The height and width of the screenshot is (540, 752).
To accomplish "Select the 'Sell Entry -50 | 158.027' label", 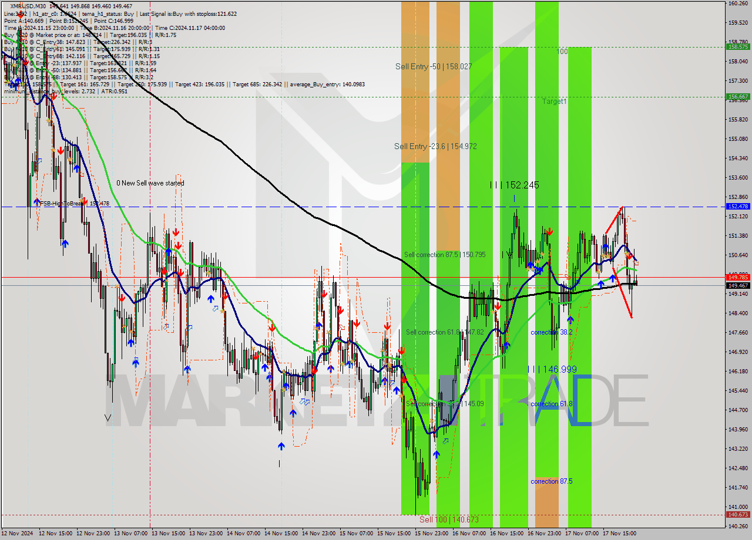I will [434, 67].
